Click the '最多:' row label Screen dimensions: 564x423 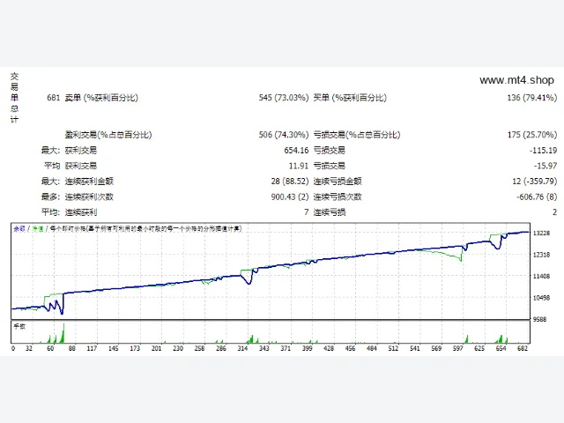coord(50,197)
